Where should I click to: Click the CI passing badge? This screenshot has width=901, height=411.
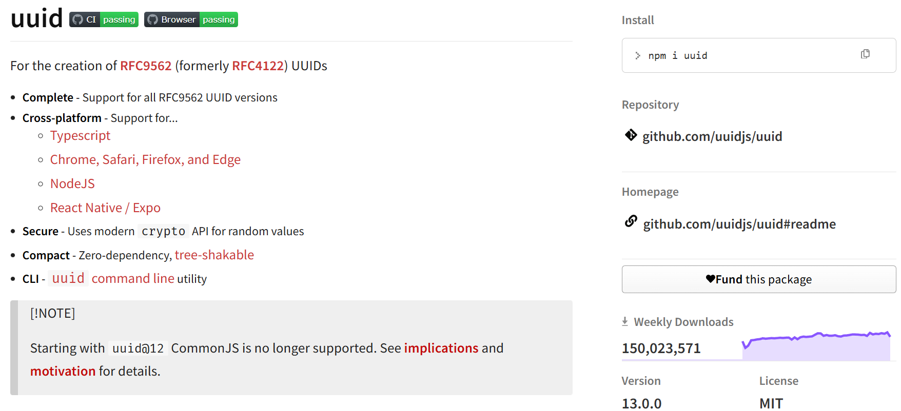pyautogui.click(x=104, y=19)
